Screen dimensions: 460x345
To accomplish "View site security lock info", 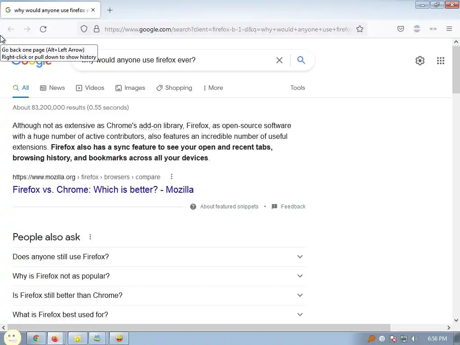I will click(97, 29).
